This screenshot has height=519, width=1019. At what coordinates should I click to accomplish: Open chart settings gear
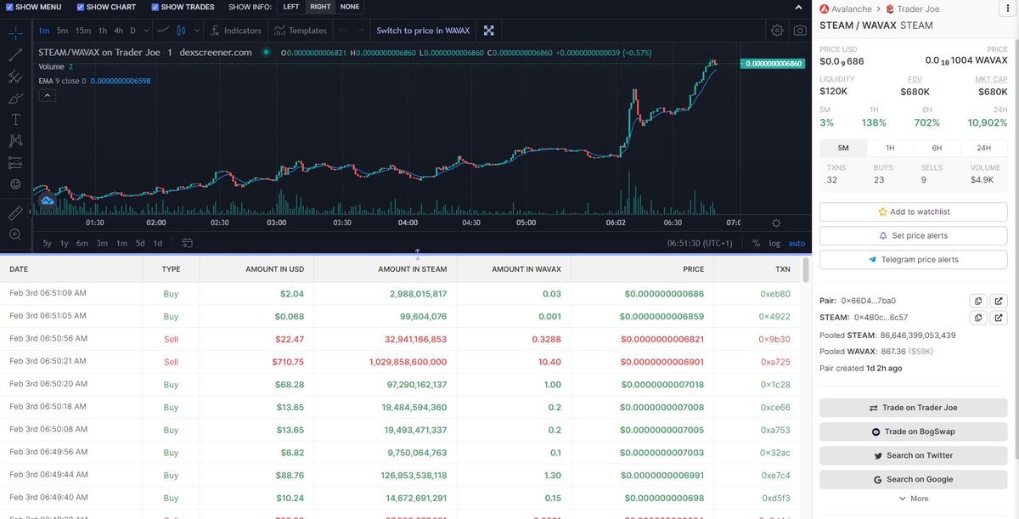coord(777,31)
